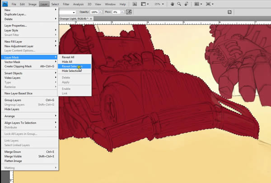Open the Analysis menu
Screen dimensions: 271x183
click(78, 4)
